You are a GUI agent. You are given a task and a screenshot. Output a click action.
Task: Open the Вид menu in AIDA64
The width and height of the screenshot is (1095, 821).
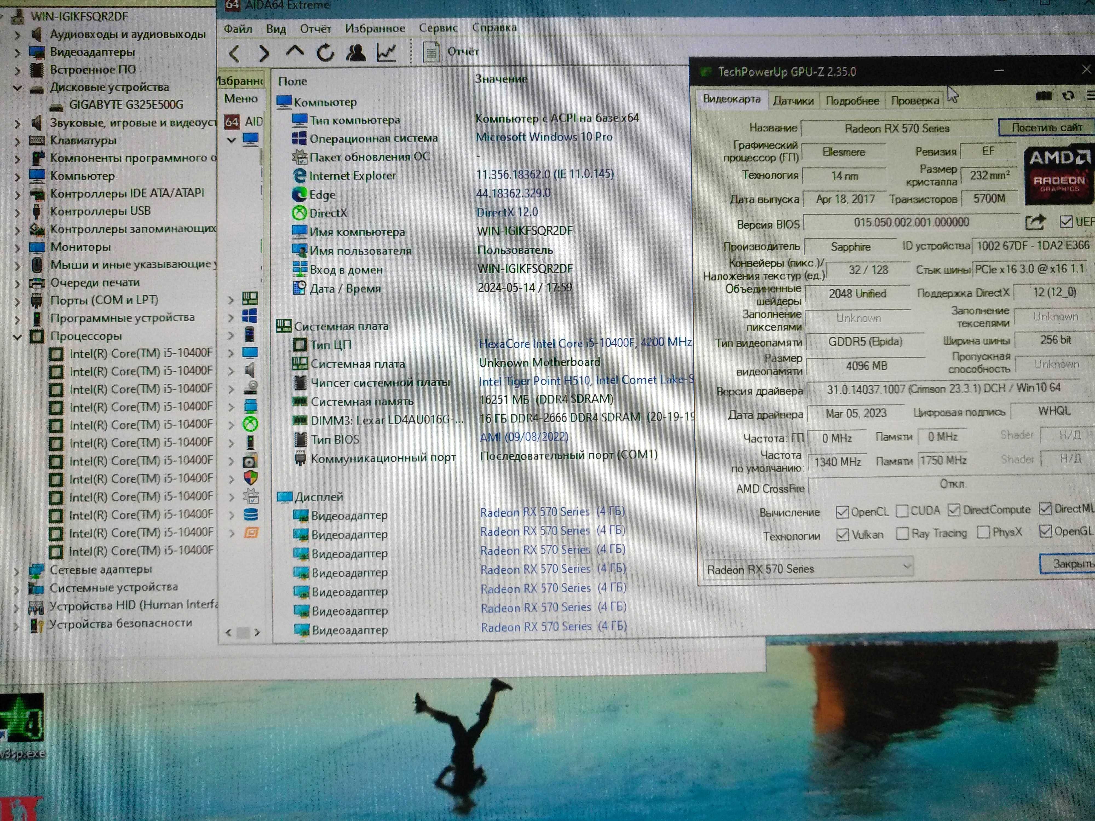[276, 29]
